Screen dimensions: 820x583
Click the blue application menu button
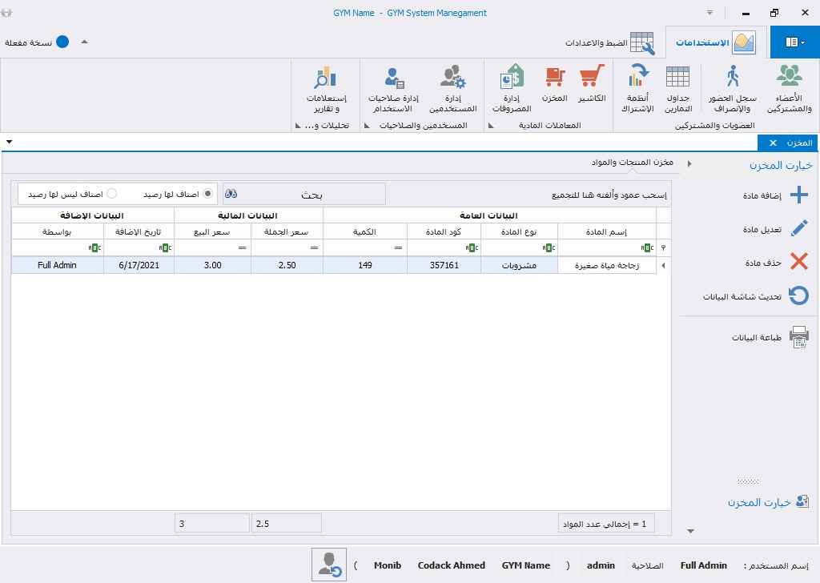point(794,42)
